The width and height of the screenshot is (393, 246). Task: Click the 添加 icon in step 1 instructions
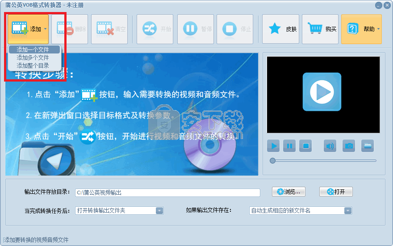pos(89,95)
